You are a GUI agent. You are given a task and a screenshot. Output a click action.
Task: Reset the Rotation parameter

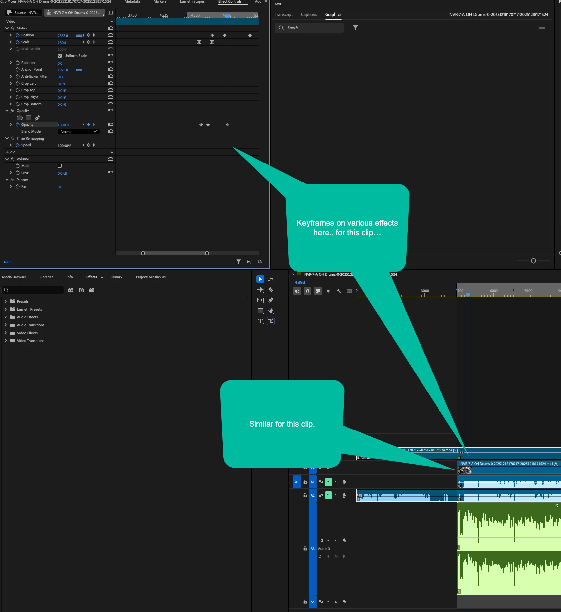tap(111, 63)
